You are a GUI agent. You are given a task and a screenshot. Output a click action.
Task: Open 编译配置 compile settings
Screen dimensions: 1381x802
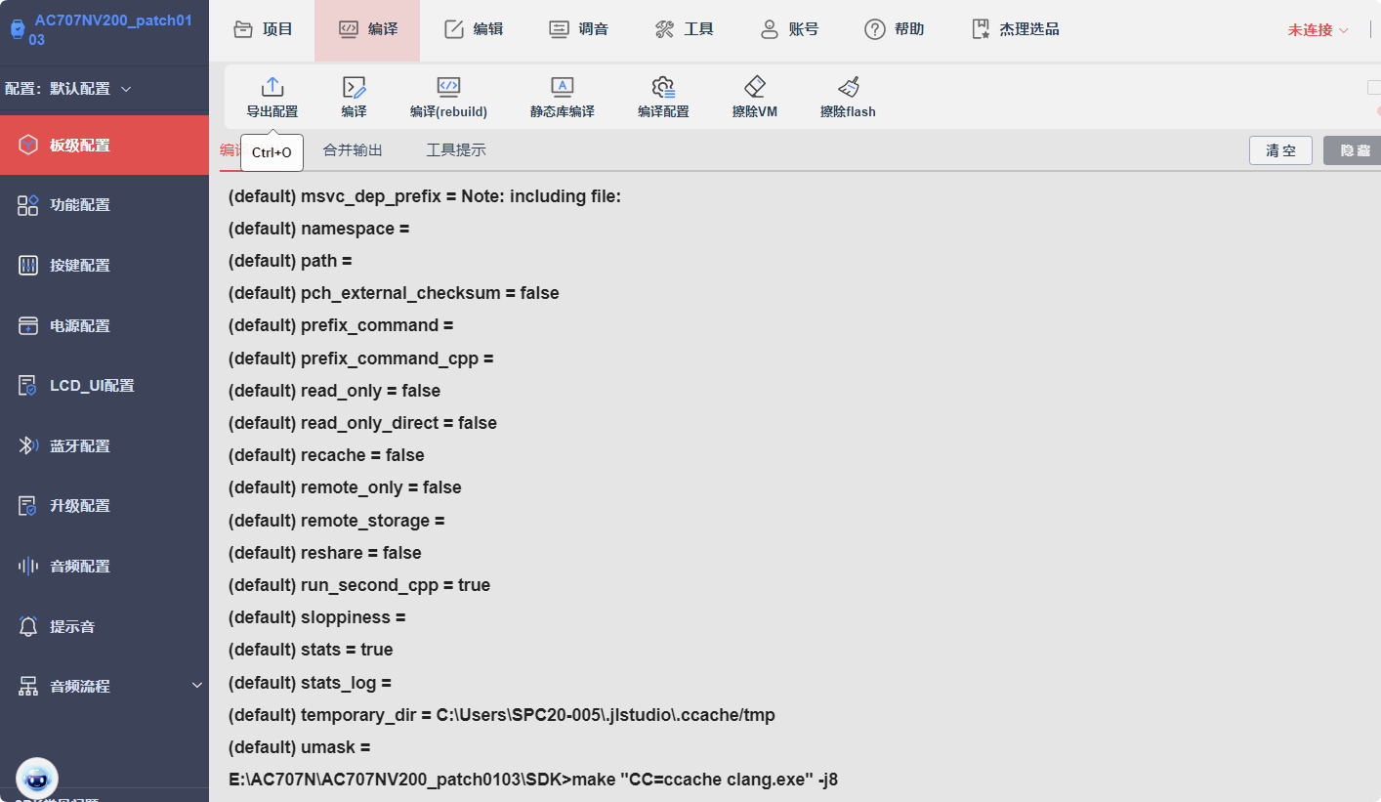pyautogui.click(x=664, y=98)
